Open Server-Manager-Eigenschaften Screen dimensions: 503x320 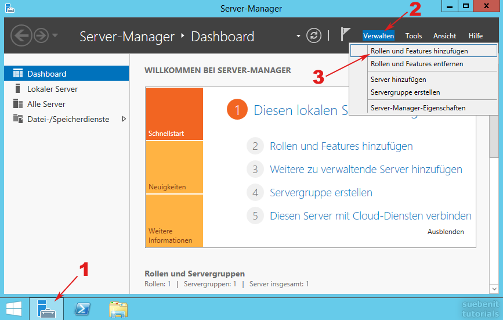coord(424,108)
